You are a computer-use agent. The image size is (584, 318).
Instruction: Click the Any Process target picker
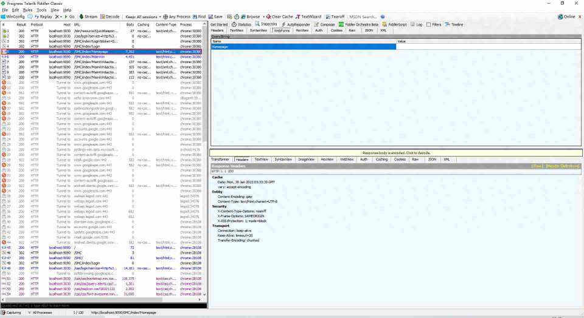(x=177, y=17)
